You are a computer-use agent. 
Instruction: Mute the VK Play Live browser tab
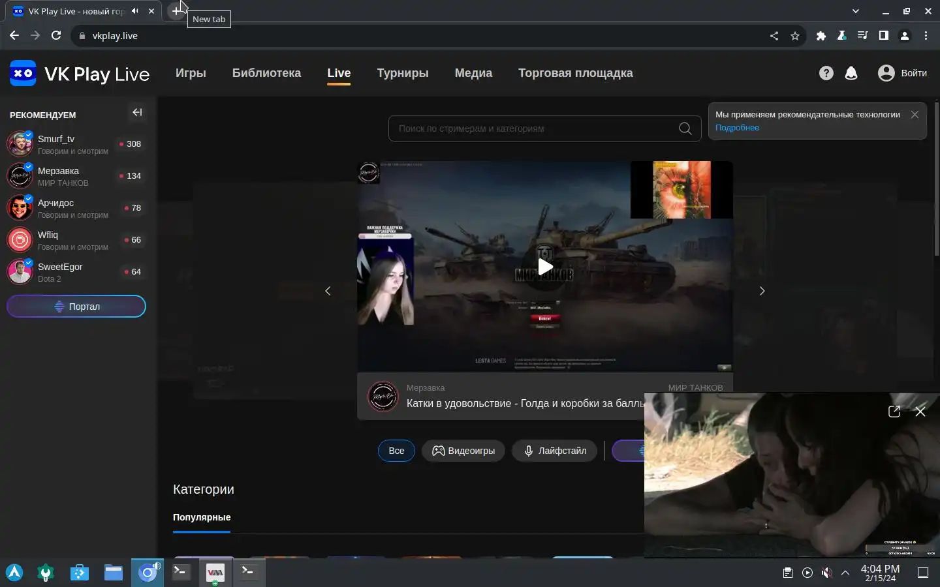point(134,11)
